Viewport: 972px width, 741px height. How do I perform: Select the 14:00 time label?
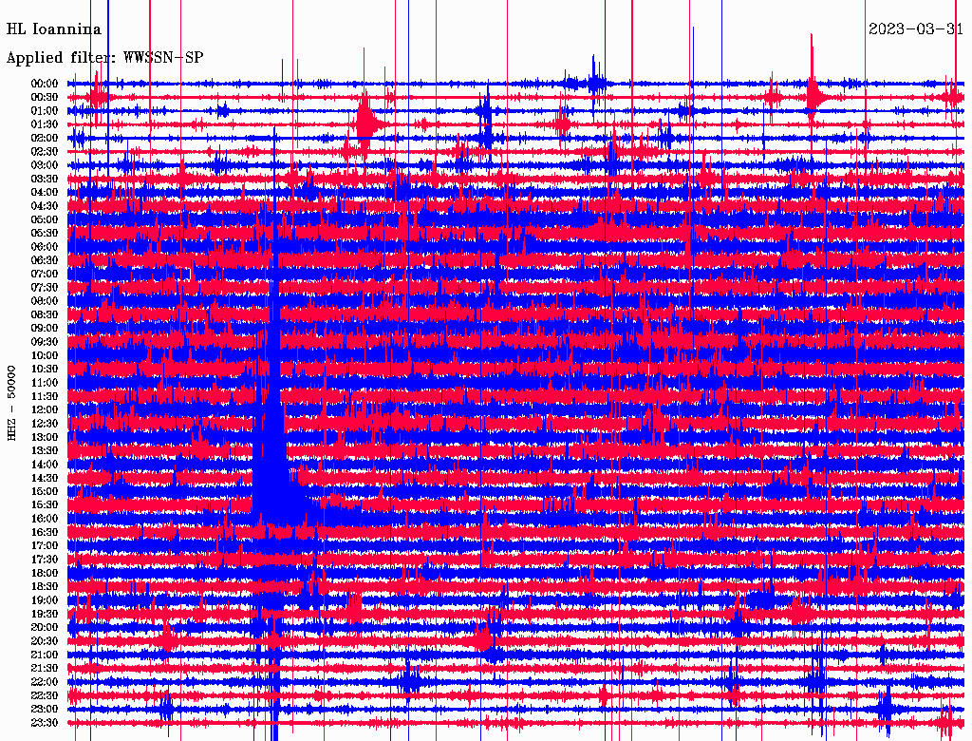[45, 465]
